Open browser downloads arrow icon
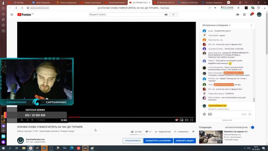 click(x=265, y=8)
